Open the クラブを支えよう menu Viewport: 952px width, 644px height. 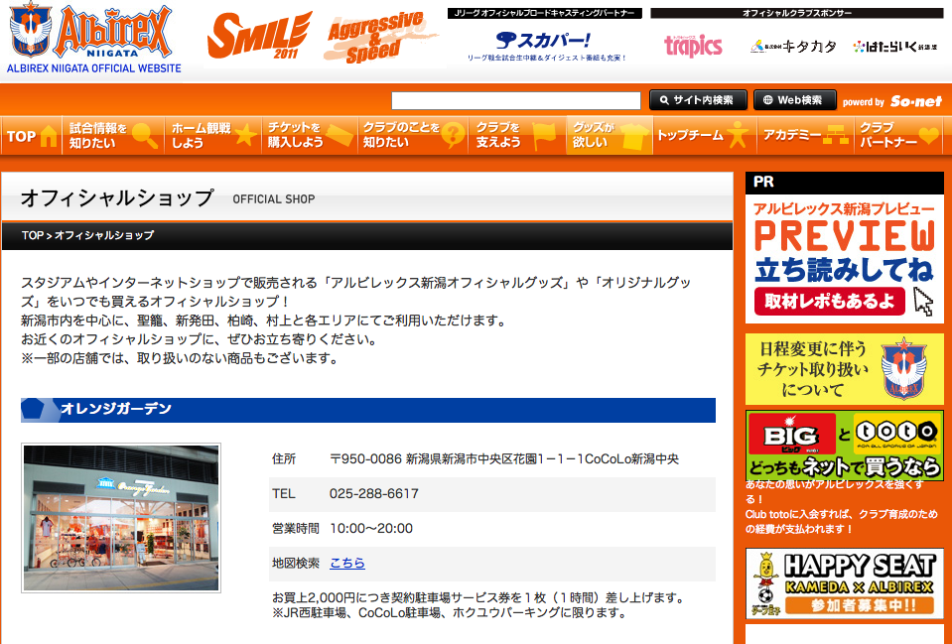tap(517, 135)
